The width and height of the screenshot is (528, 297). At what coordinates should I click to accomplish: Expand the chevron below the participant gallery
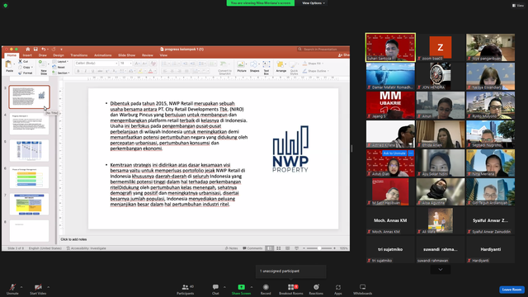tap(440, 270)
